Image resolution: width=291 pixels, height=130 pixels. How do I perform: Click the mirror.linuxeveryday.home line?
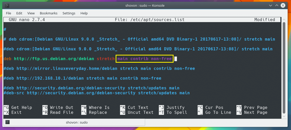click(99, 69)
